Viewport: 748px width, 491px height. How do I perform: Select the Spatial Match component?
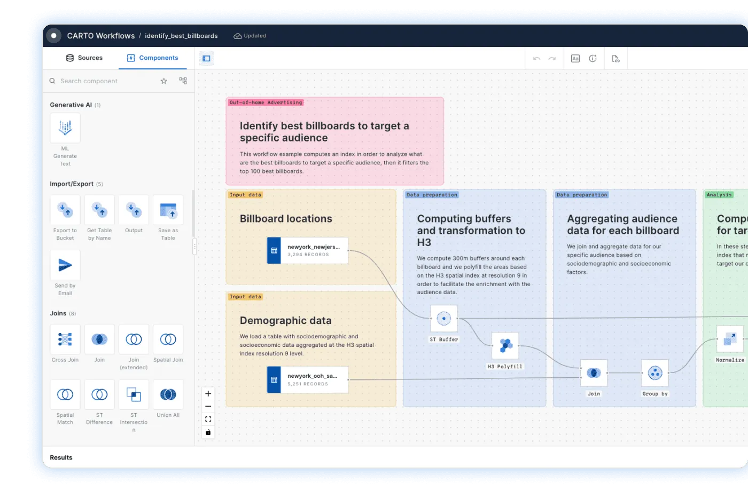coord(65,394)
